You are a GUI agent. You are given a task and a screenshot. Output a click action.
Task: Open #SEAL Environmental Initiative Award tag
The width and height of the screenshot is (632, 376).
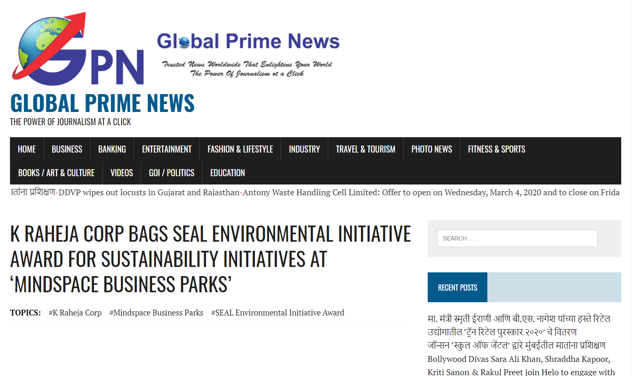[x=278, y=313]
